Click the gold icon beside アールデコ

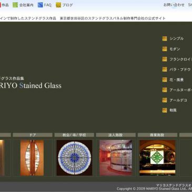click(165, 100)
